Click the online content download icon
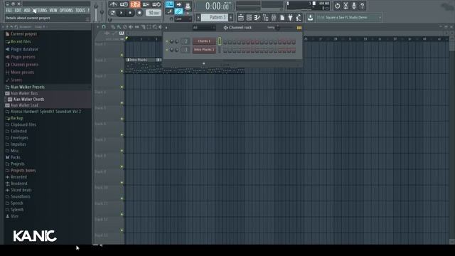 point(310,18)
